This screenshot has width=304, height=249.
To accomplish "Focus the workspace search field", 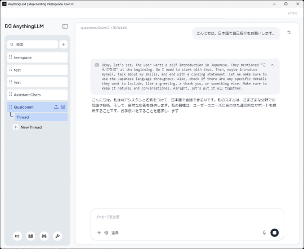I will [x=33, y=45].
